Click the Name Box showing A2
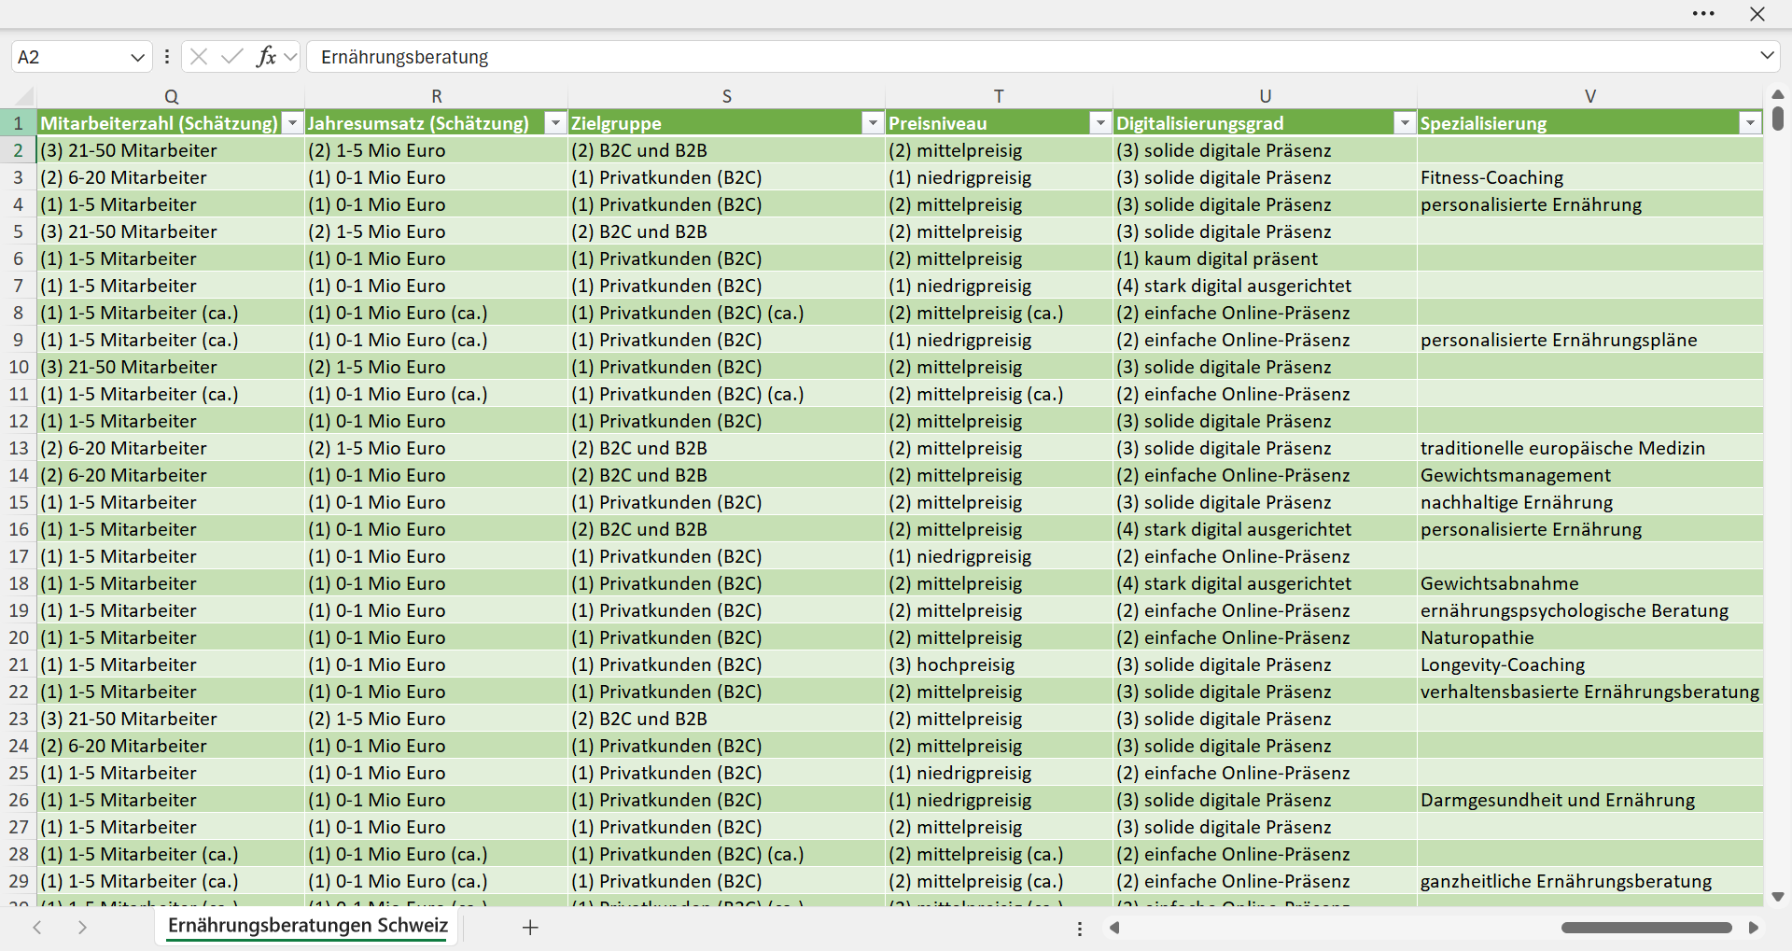 point(70,57)
